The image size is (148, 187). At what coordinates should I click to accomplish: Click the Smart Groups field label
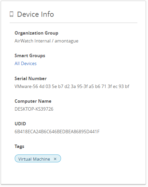click(x=30, y=55)
